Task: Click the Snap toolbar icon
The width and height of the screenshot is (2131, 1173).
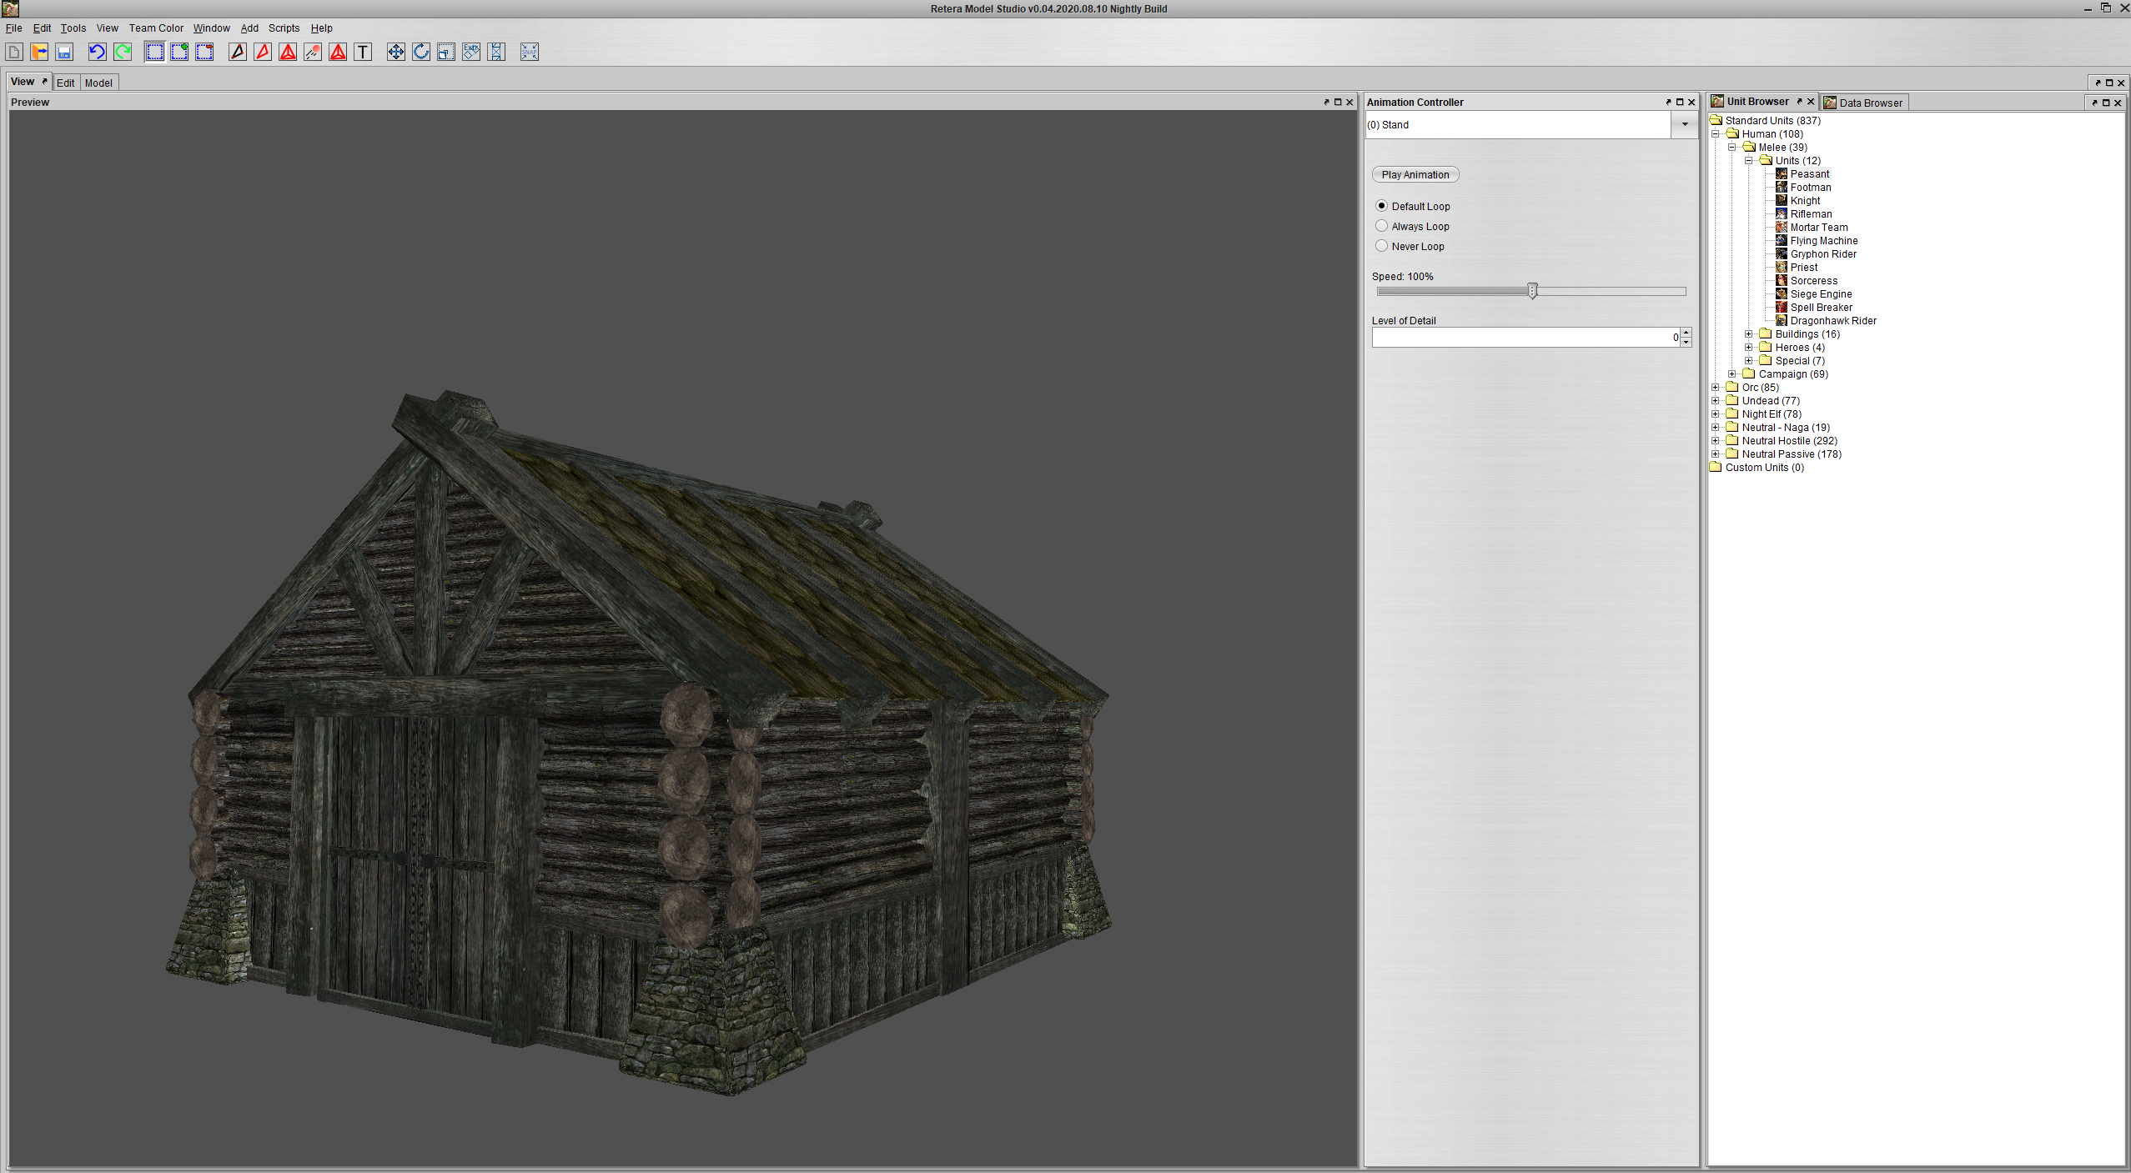Action: pyautogui.click(x=530, y=52)
